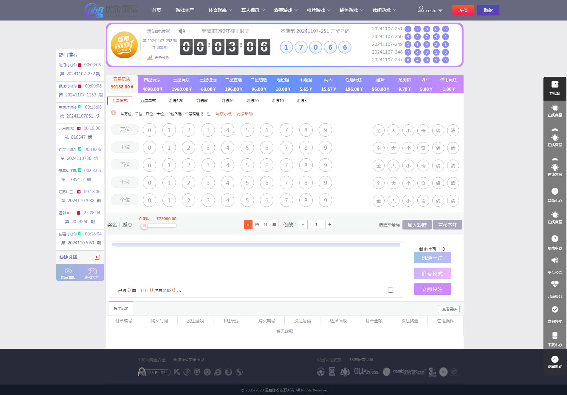Click the 倍数 multiplier input field
The height and width of the screenshot is (395, 567).
point(316,224)
